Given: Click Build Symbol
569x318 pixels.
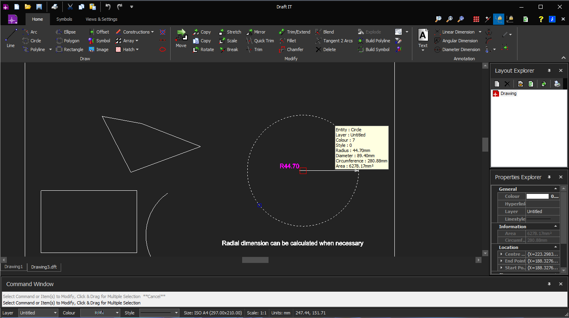Looking at the screenshot, I should 373,49.
